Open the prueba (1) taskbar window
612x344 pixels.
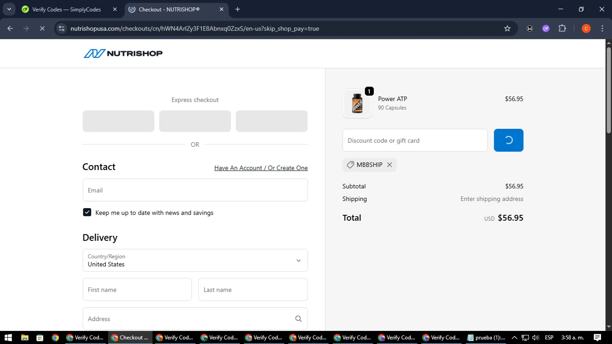pyautogui.click(x=486, y=337)
